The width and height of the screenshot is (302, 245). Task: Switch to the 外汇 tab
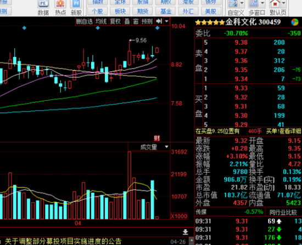point(188,12)
